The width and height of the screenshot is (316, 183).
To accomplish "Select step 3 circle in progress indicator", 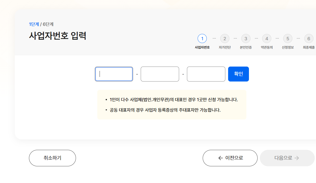I will (246, 38).
